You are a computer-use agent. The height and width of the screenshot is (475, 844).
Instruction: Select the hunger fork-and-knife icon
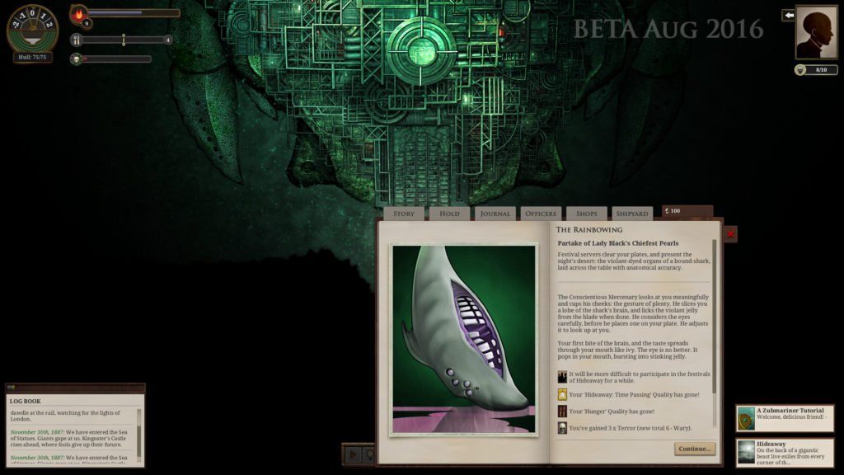(x=76, y=40)
